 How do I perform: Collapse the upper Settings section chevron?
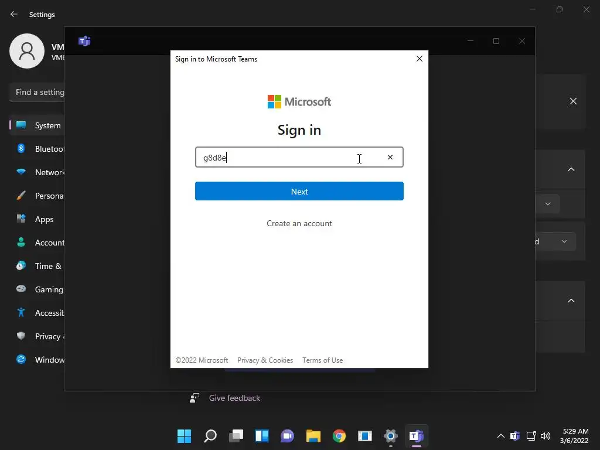click(571, 169)
